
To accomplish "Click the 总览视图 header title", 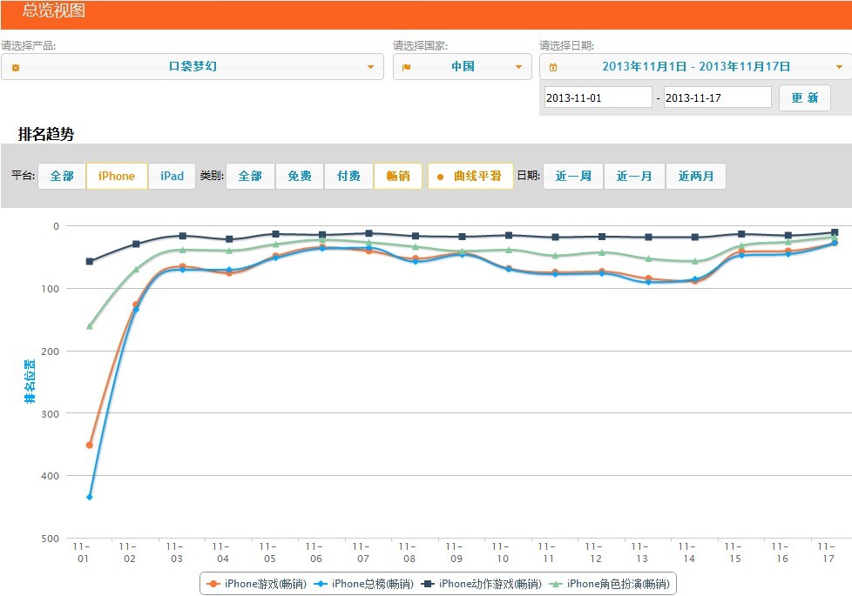I will coord(54,10).
